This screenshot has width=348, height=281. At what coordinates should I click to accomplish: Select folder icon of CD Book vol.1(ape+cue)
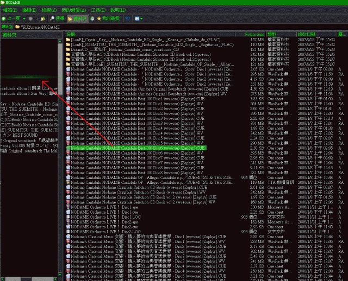(x=68, y=54)
